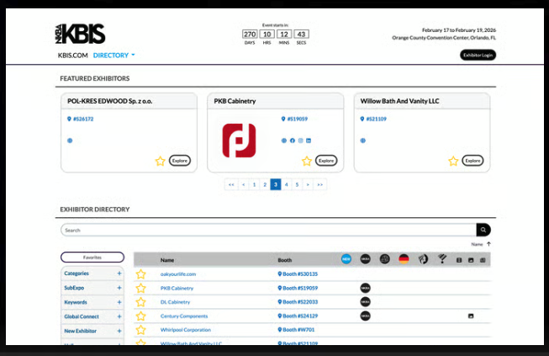Click the PKB Cabinetry logo
This screenshot has height=356, width=549.
click(x=239, y=141)
